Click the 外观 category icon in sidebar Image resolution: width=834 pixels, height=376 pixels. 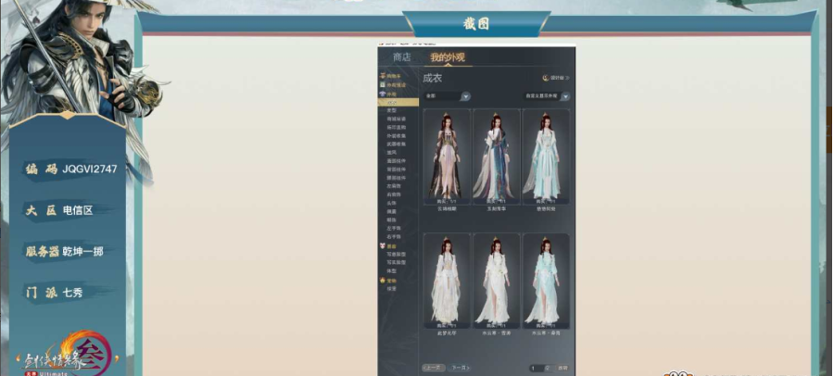tap(383, 94)
